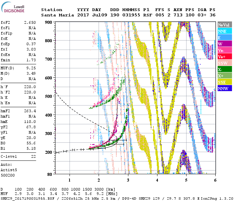Click the Ion2Png 1.3.20 version text
Viewport: 234px width, 201px height.
coord(217,199)
